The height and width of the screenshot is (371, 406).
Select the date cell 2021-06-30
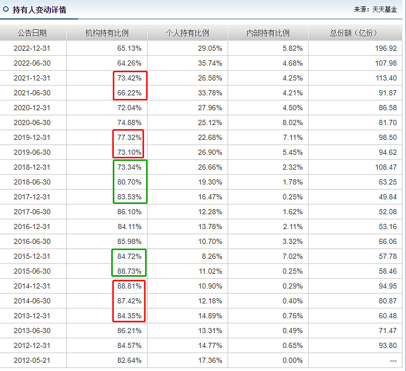point(32,93)
